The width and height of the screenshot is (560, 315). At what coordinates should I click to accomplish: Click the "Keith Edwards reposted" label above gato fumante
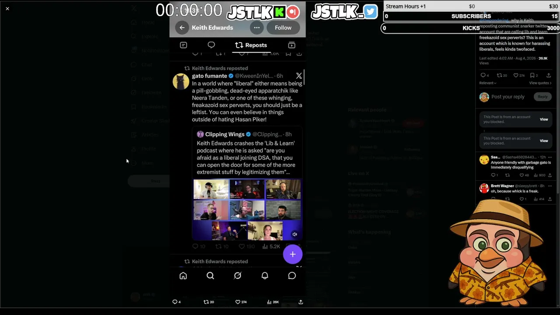tap(220, 68)
